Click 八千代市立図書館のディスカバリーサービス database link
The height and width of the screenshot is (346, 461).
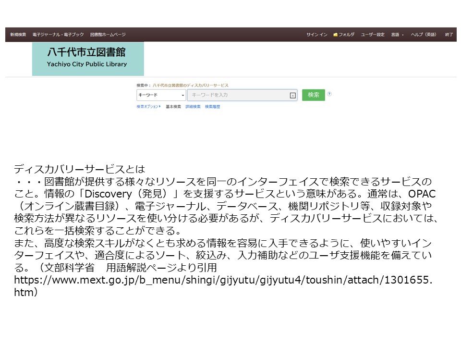tap(190, 86)
